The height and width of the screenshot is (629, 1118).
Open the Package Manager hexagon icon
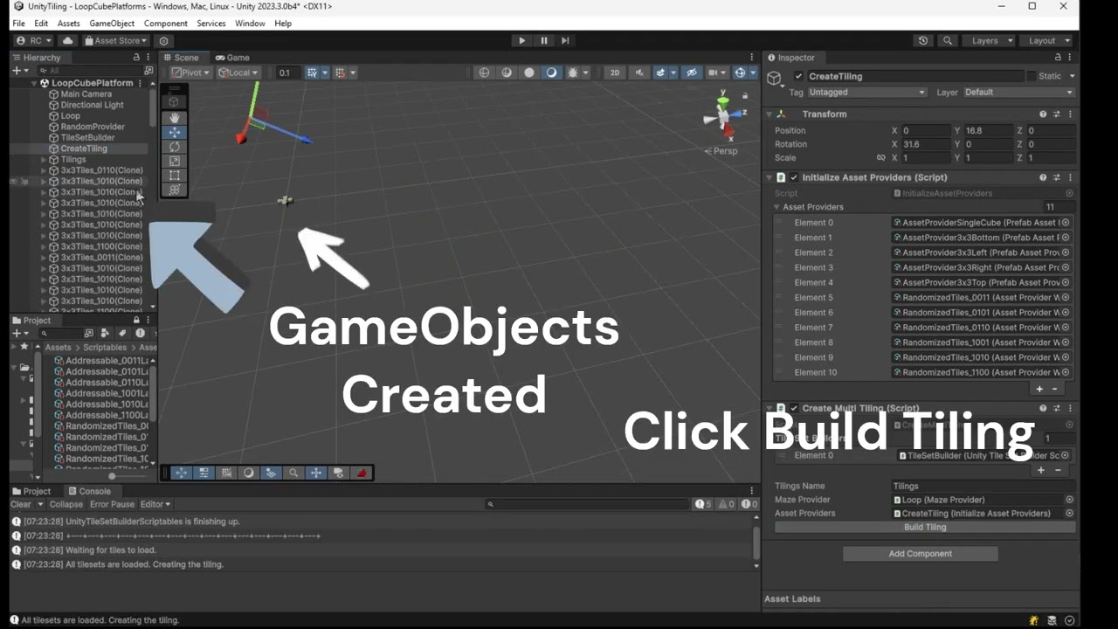point(163,41)
